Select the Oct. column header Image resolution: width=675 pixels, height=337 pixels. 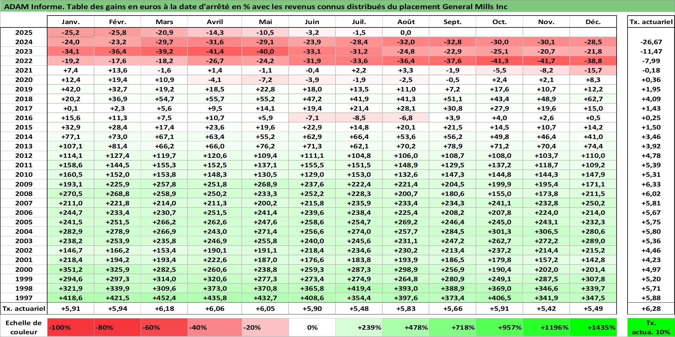click(x=500, y=22)
